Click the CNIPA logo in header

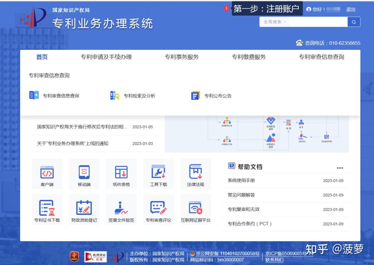click(33, 17)
